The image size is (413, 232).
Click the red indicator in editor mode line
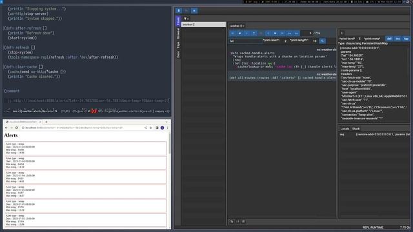pos(94,111)
